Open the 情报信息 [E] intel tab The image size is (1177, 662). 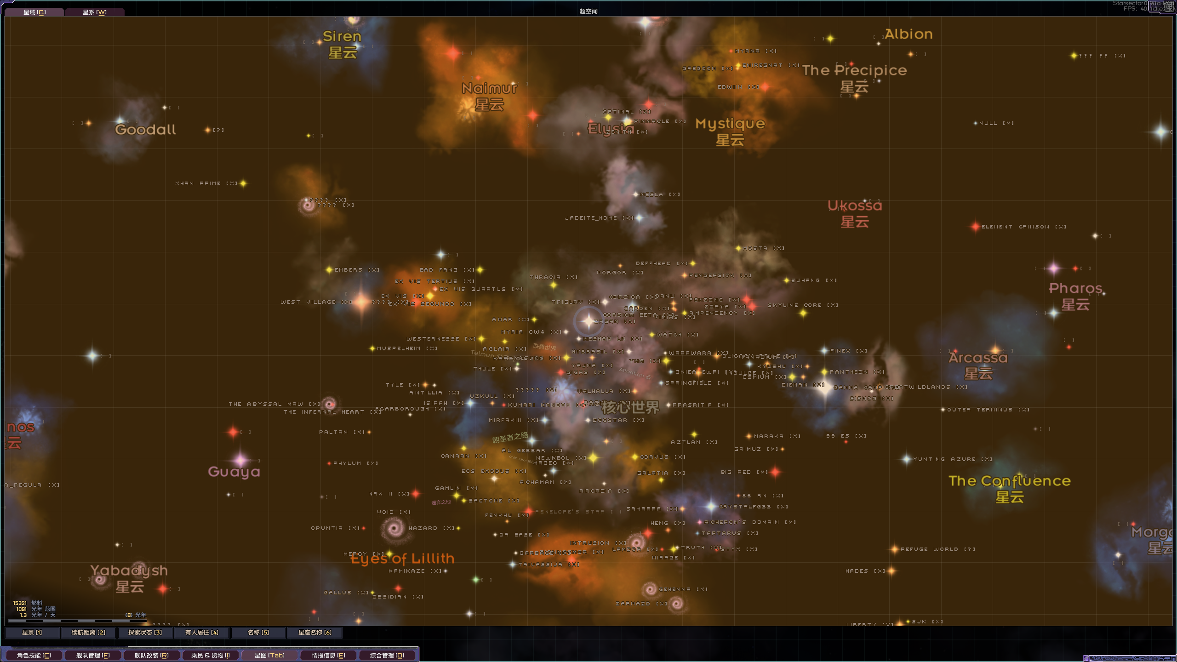click(x=328, y=655)
